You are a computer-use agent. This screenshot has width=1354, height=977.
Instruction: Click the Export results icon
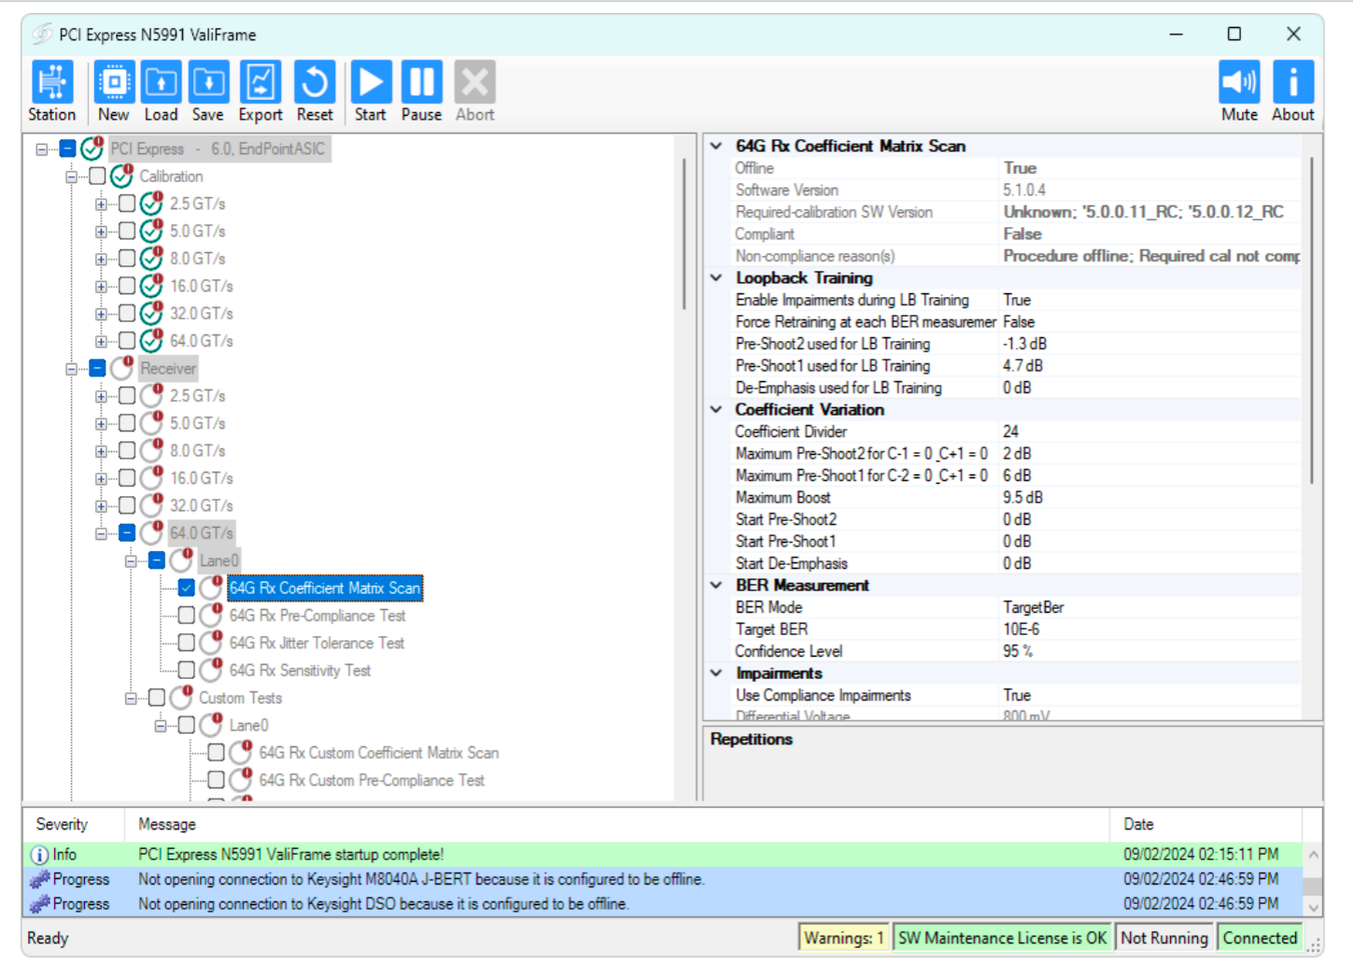point(261,83)
